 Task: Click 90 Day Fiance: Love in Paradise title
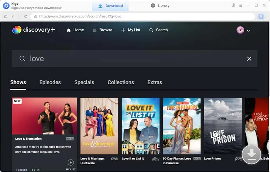pos(177,161)
